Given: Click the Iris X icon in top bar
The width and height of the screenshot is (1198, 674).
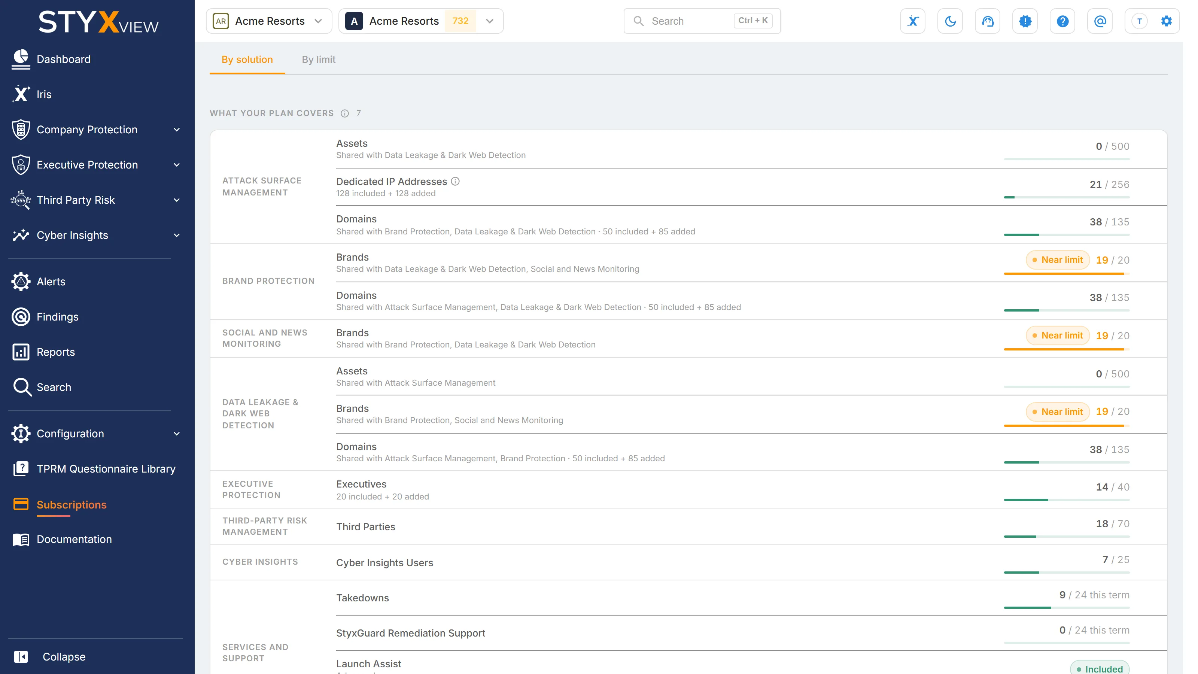Looking at the screenshot, I should (x=912, y=21).
